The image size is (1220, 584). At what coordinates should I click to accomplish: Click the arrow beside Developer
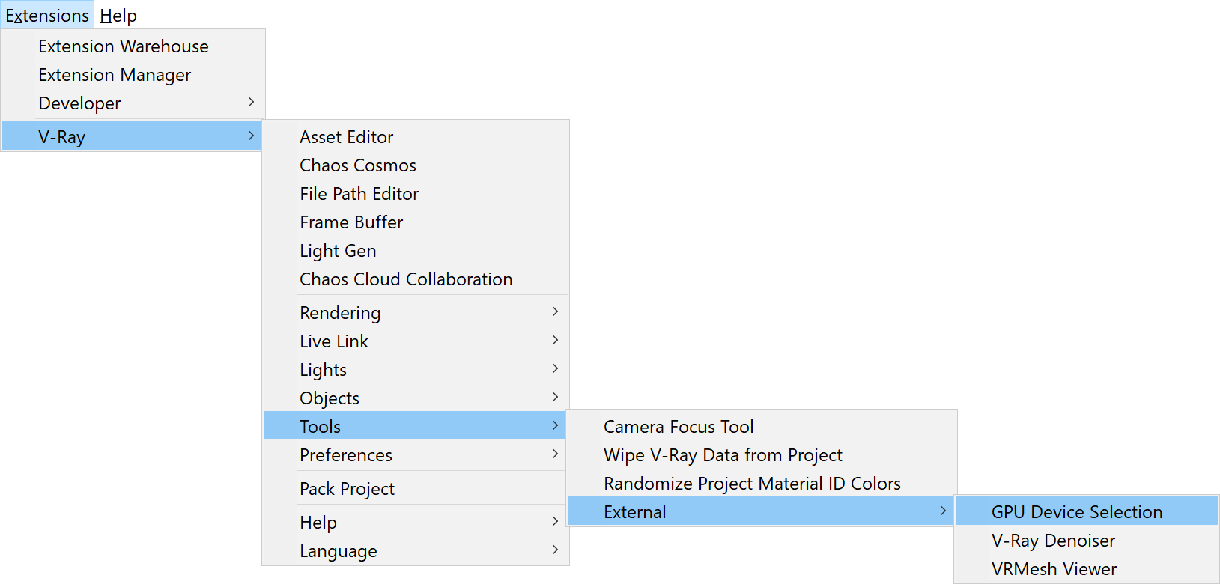251,102
